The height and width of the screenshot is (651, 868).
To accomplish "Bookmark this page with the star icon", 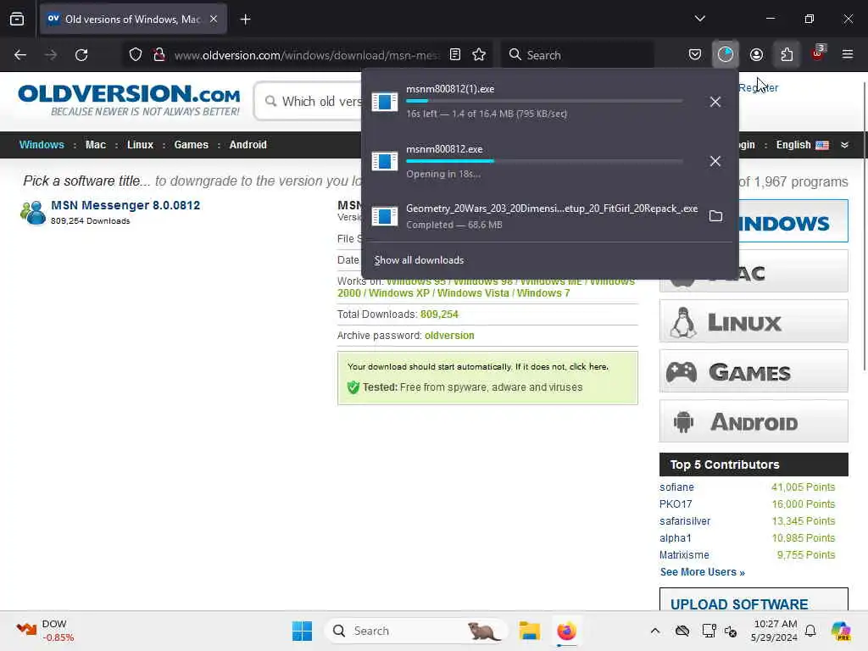I will click(479, 54).
